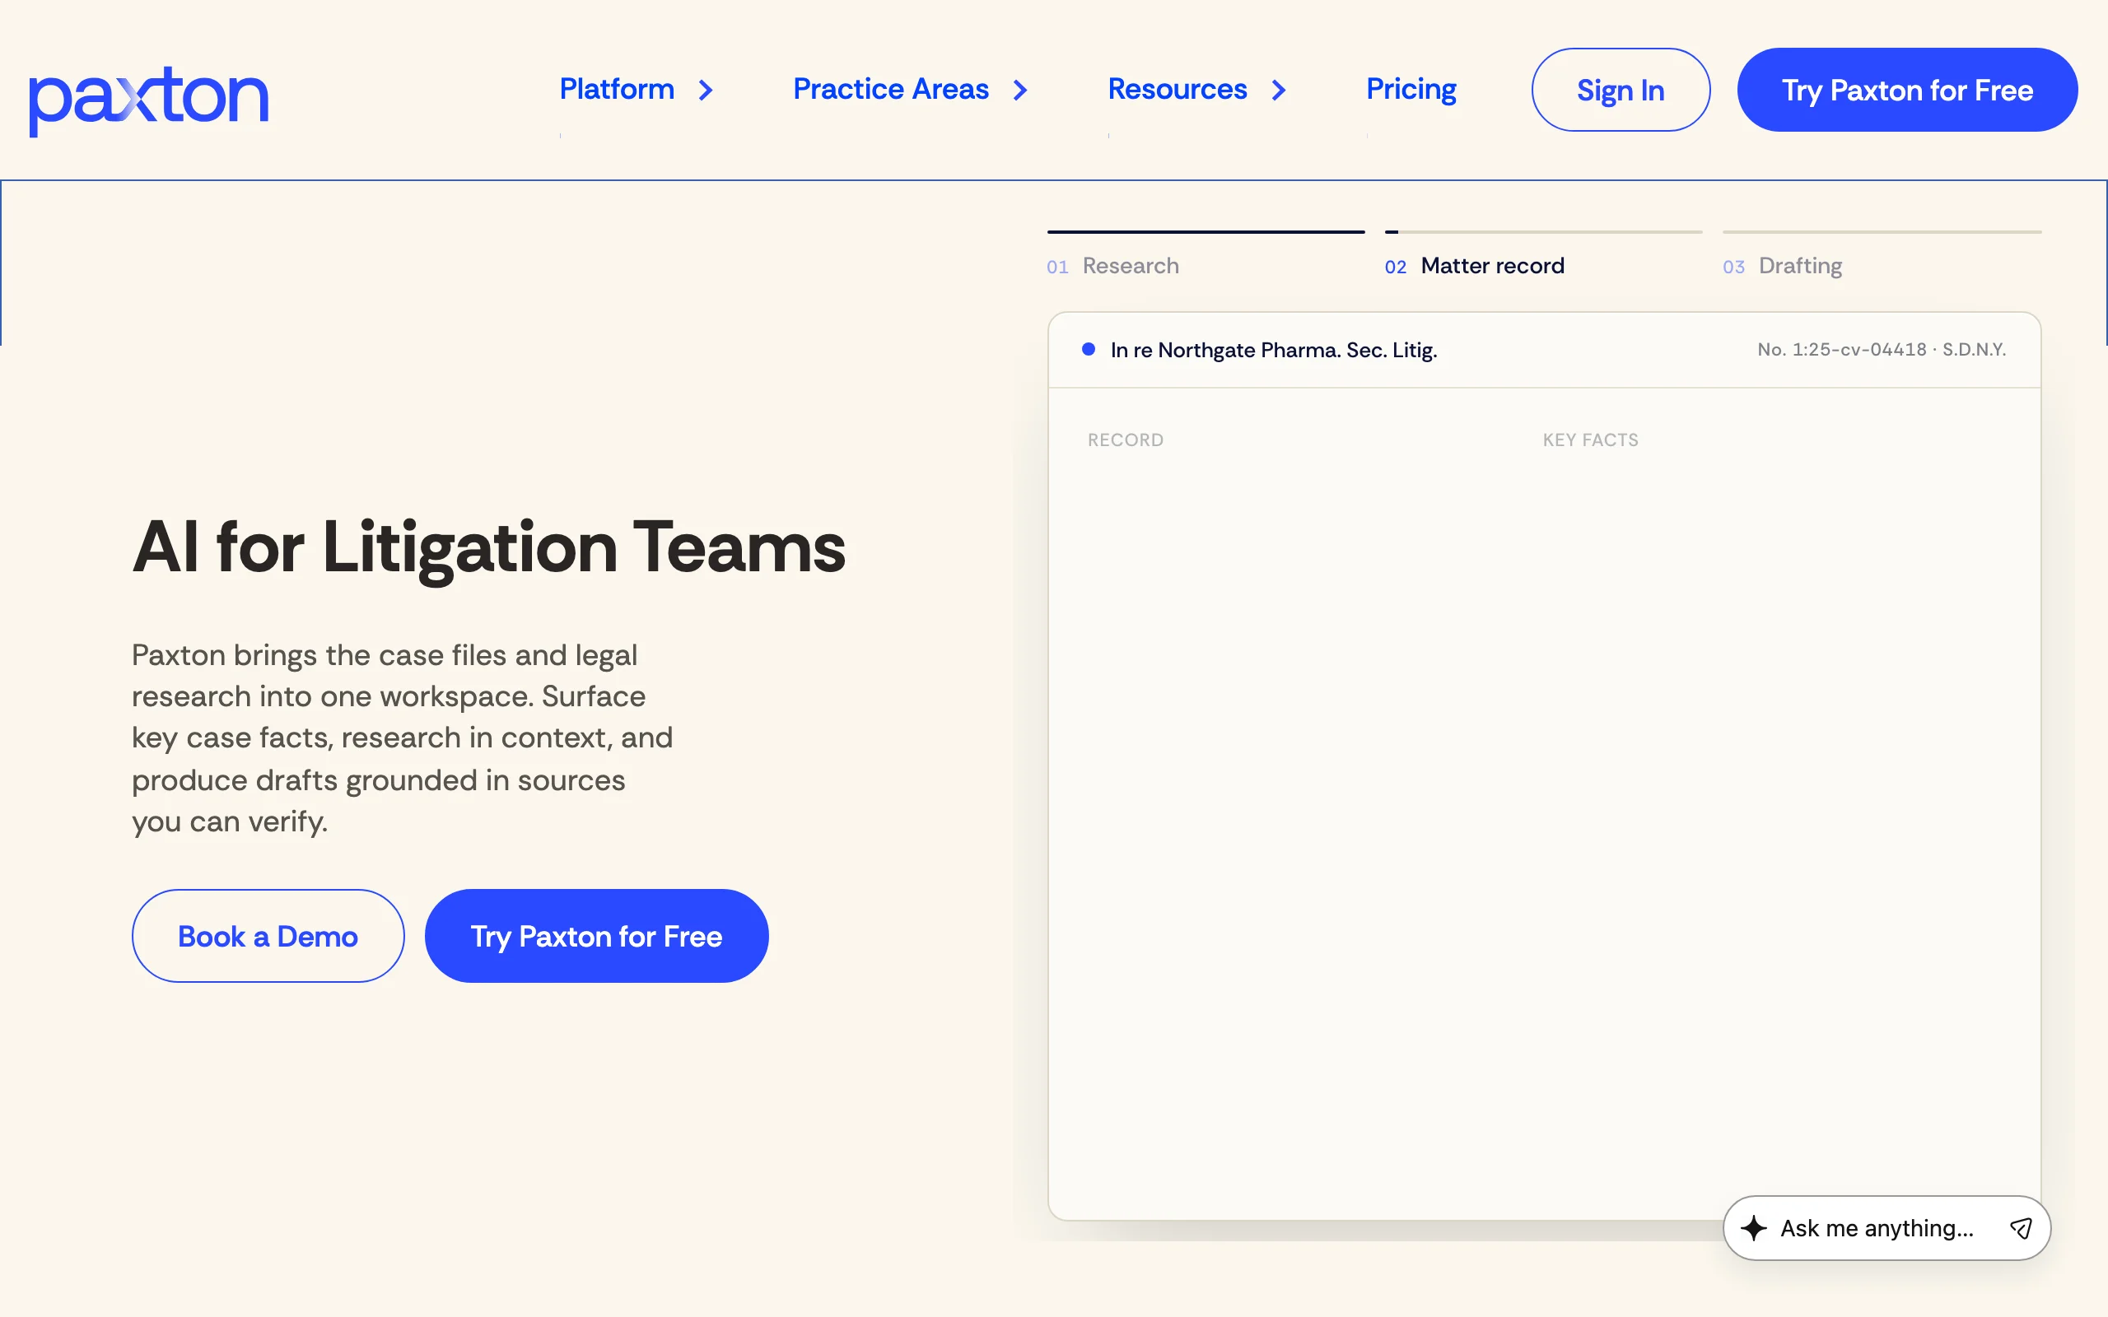Expand the Platform menu chevron

coord(707,91)
